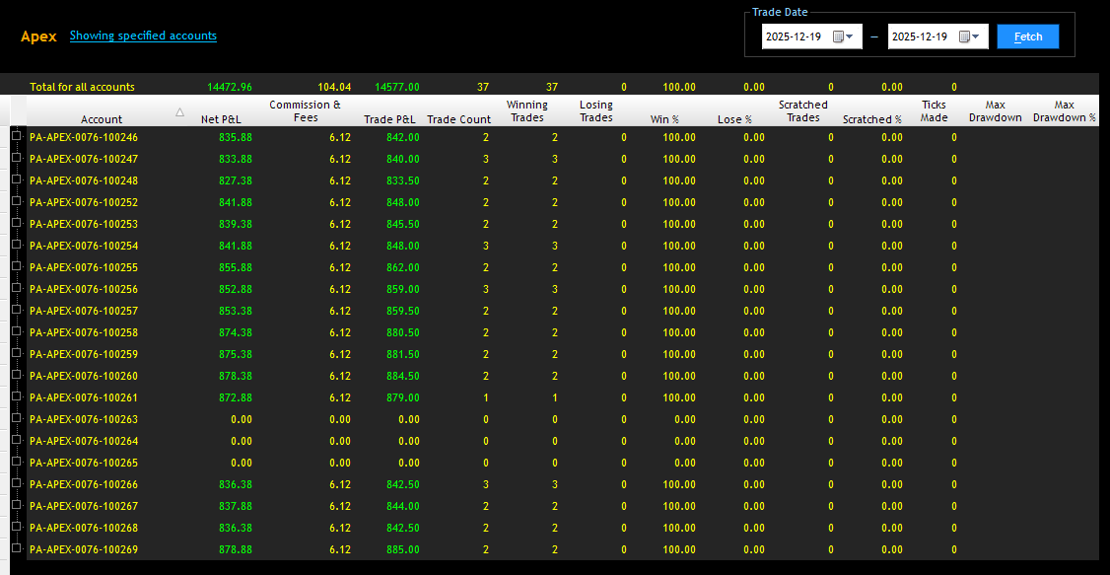Expand row PA-APEX-0076-100254

pos(16,245)
